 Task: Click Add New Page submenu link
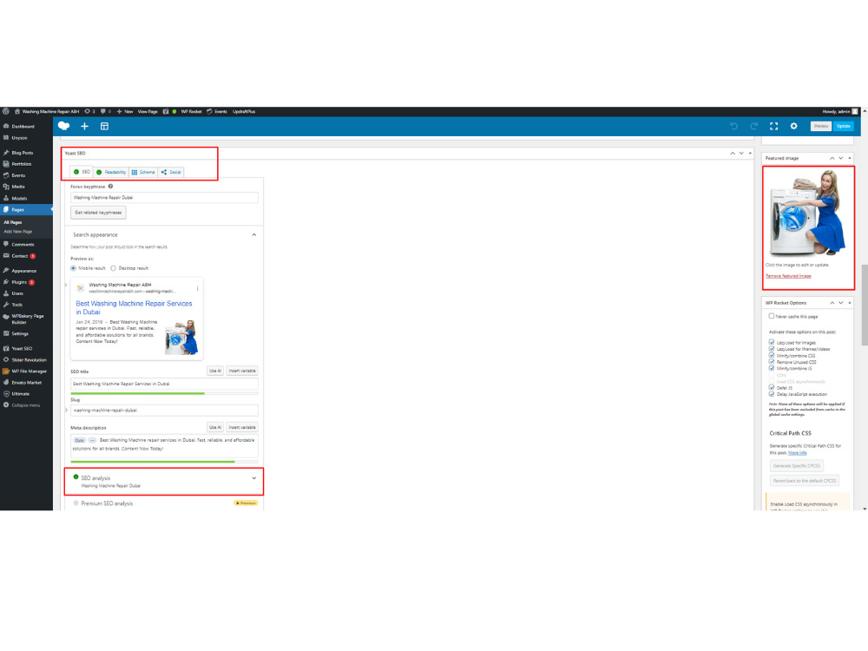pos(18,232)
